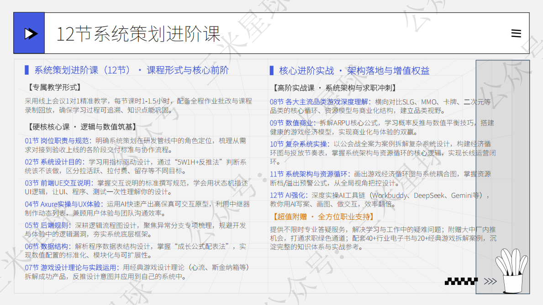
Task: Open 01节 岗位职责与规范 lesson
Action: tap(58, 141)
